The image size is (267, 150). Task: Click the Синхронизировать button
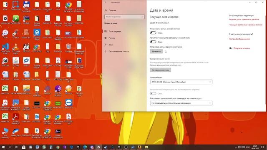click(x=160, y=70)
